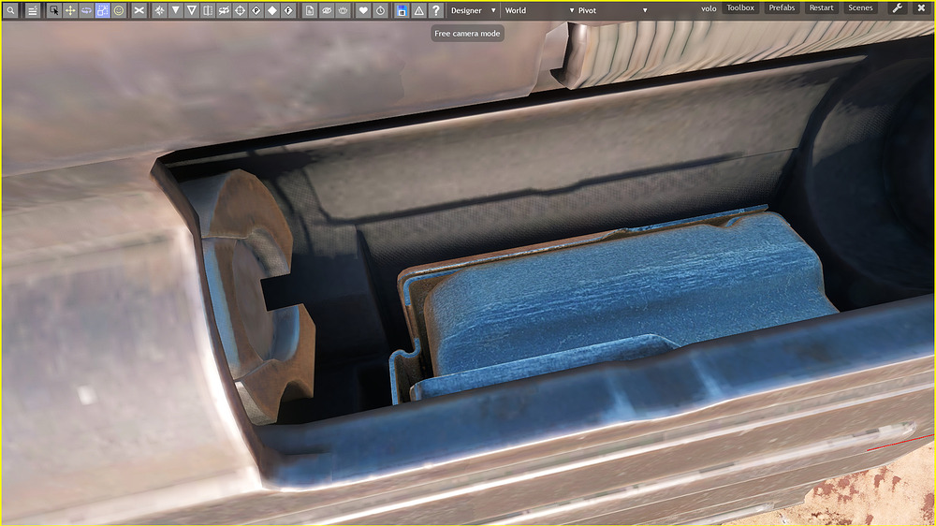
Task: Click the diamond P icon
Action: coord(256,10)
